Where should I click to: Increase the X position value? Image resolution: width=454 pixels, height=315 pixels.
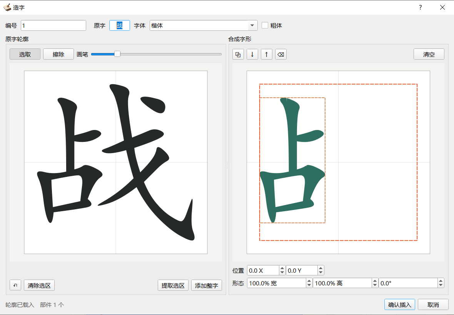click(x=282, y=268)
